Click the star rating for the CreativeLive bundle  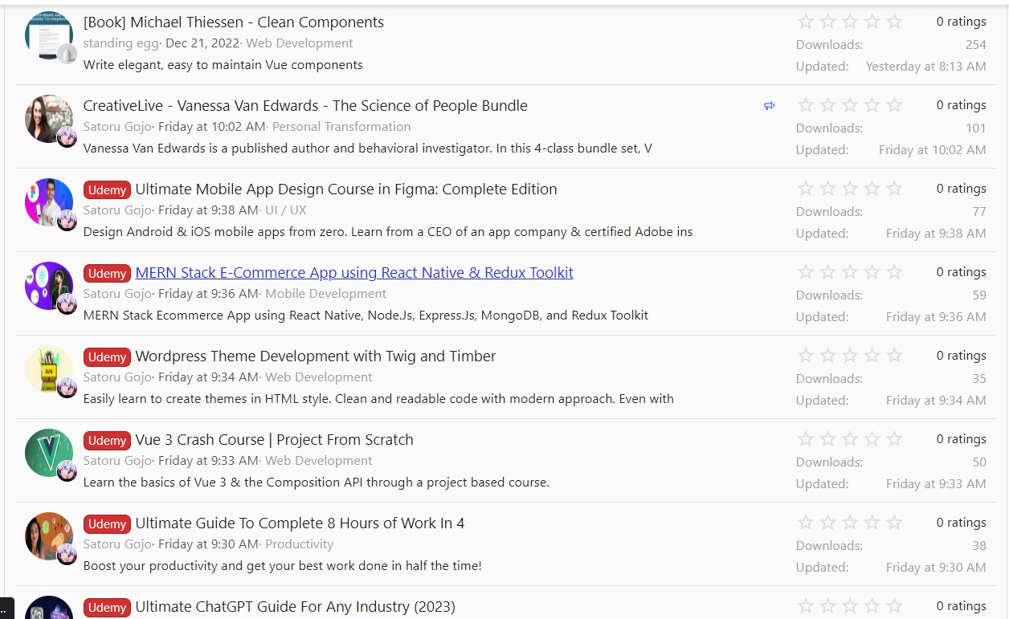point(850,105)
